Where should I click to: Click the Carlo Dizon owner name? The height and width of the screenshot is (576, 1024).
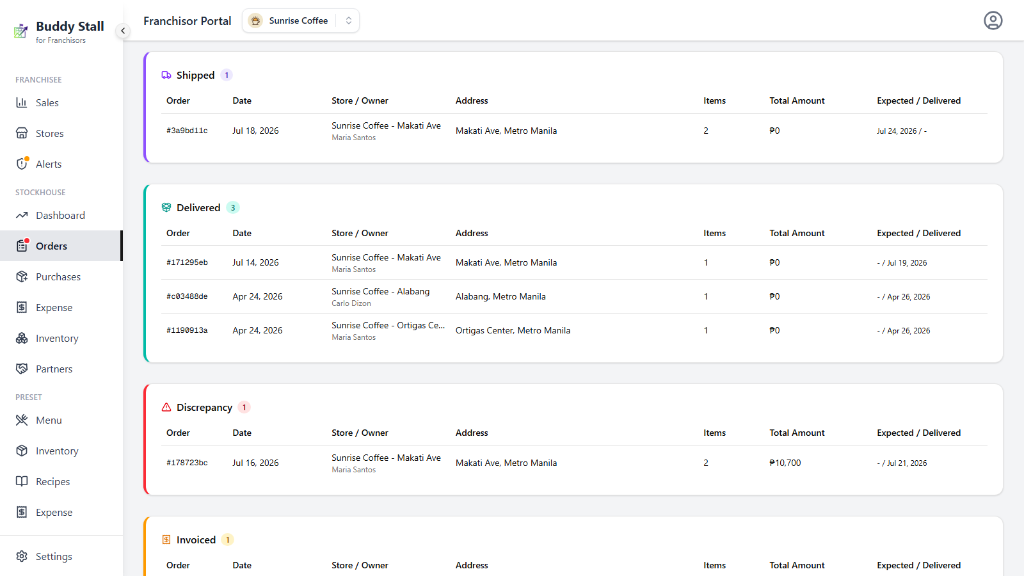coord(351,303)
